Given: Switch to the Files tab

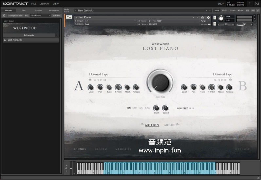Looking at the screenshot, I should point(24,10).
